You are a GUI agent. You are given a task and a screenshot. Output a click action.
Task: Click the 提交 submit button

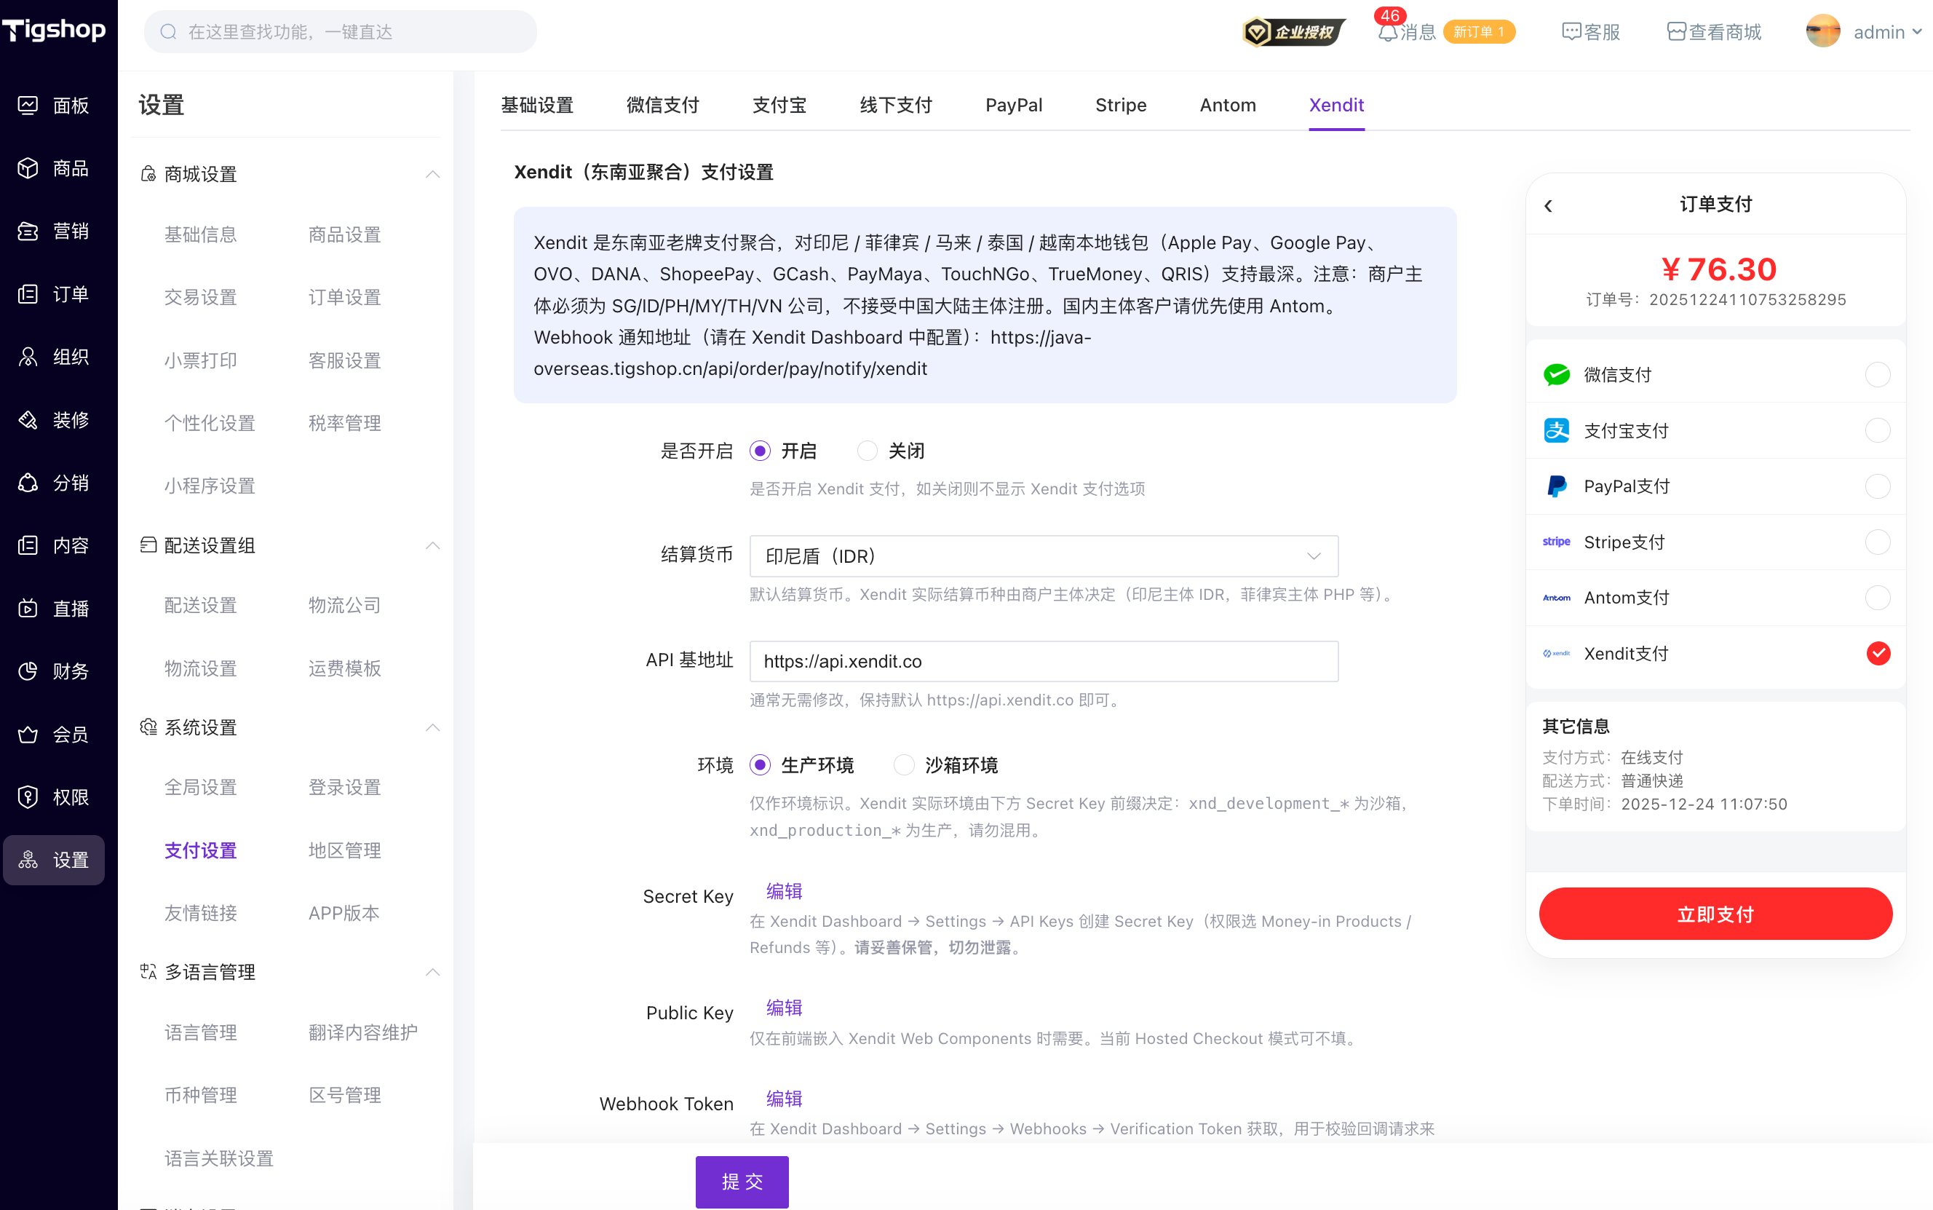click(742, 1182)
